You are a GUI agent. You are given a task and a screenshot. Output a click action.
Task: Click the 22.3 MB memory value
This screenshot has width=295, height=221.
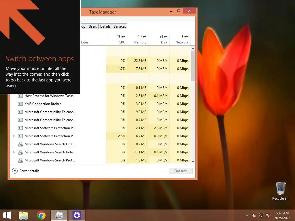140,61
